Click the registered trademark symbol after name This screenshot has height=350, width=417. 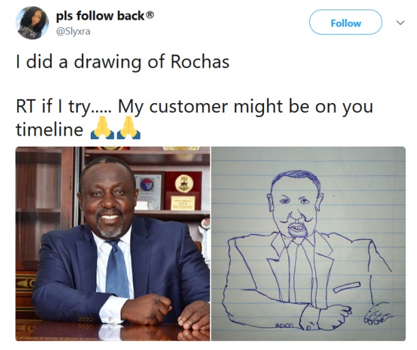150,15
